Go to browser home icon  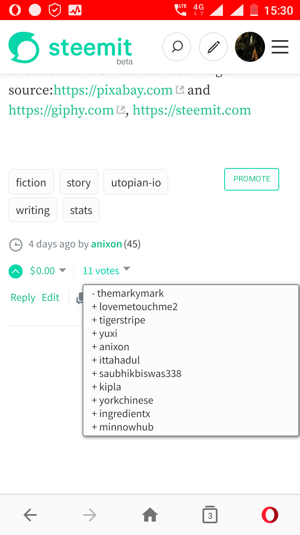click(150, 515)
